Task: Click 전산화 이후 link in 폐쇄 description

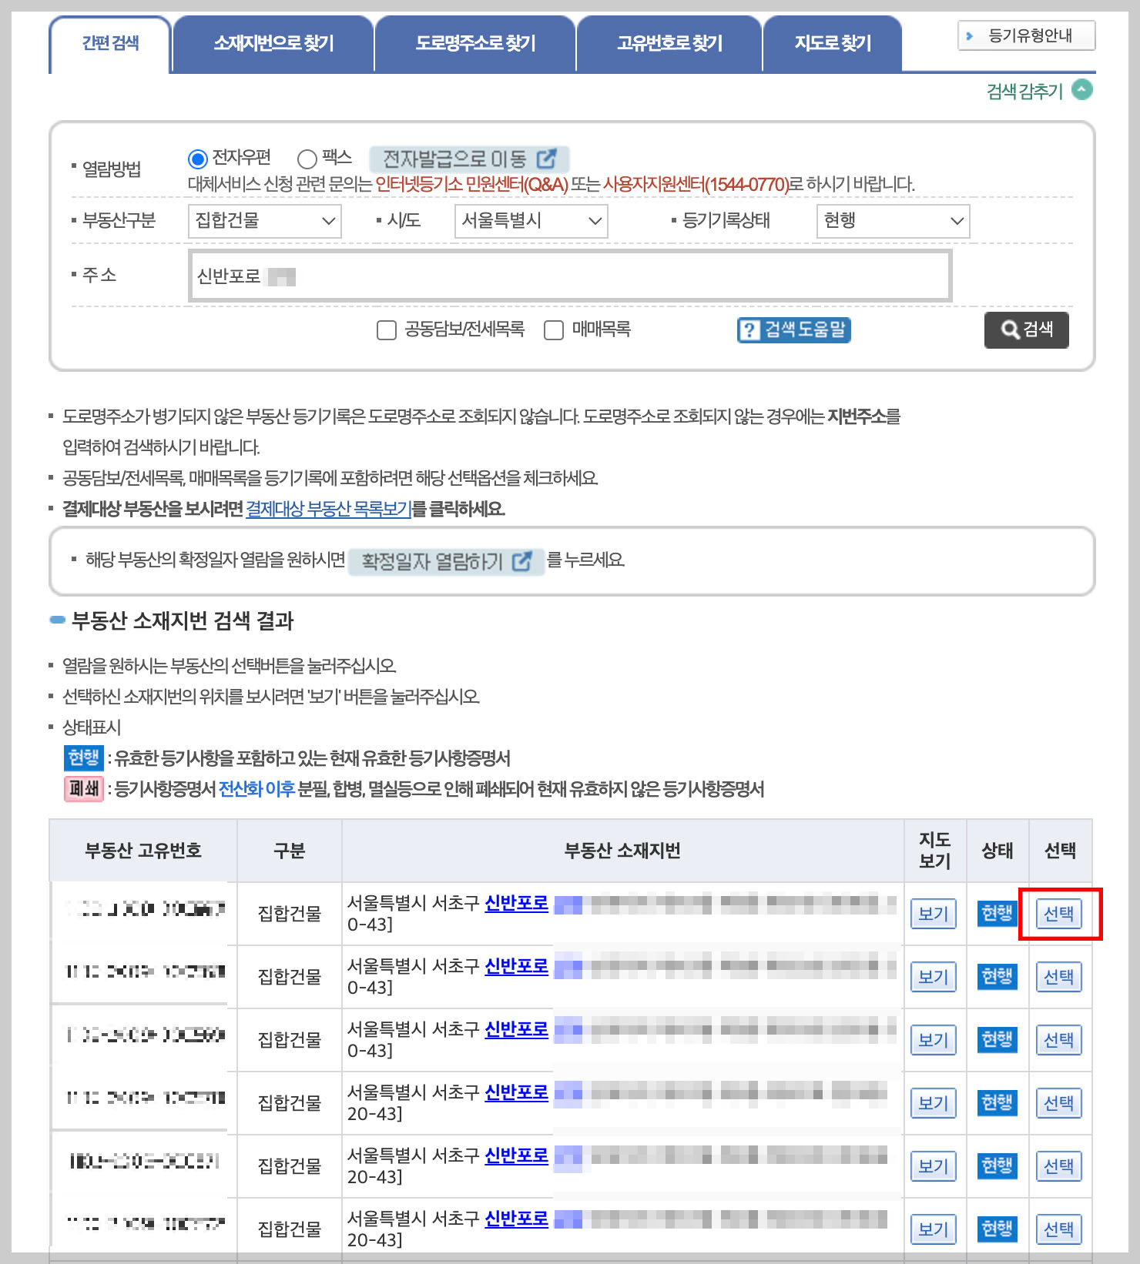Action: coord(256,789)
